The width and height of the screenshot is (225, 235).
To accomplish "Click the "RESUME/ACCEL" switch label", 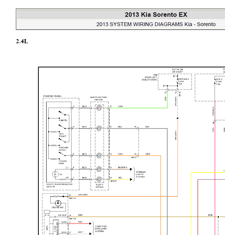I will 64,149.
